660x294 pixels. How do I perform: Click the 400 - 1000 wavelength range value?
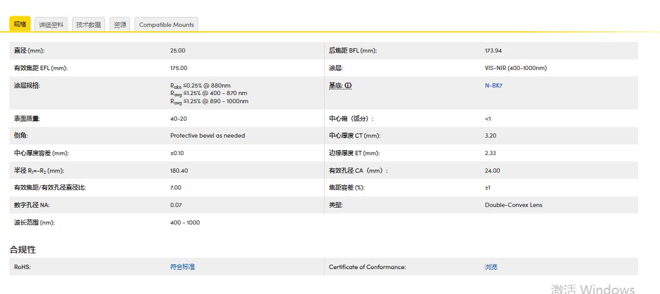185,223
